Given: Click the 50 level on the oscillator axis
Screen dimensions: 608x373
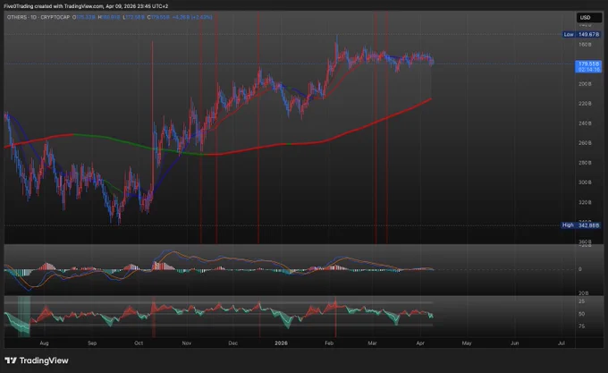Looking at the screenshot, I should tap(582, 314).
